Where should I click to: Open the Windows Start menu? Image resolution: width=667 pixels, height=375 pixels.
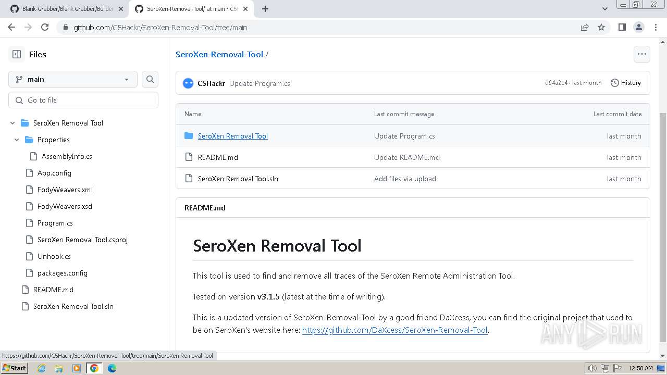pyautogui.click(x=14, y=368)
